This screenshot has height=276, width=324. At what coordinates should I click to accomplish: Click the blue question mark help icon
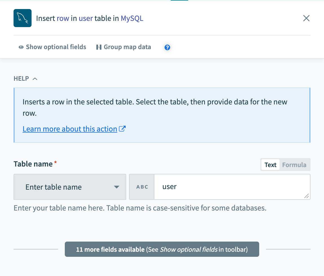(167, 47)
